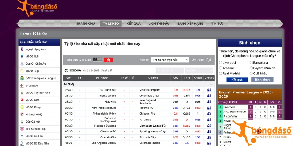The width and height of the screenshot is (293, 146).
Task: Click the CAF Champions League icon
Action: point(22,78)
